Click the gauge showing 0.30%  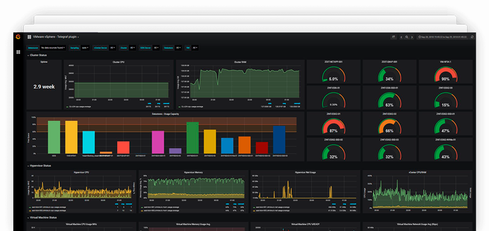(x=333, y=100)
